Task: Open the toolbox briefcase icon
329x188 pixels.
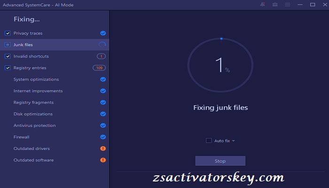Action: pyautogui.click(x=275, y=4)
